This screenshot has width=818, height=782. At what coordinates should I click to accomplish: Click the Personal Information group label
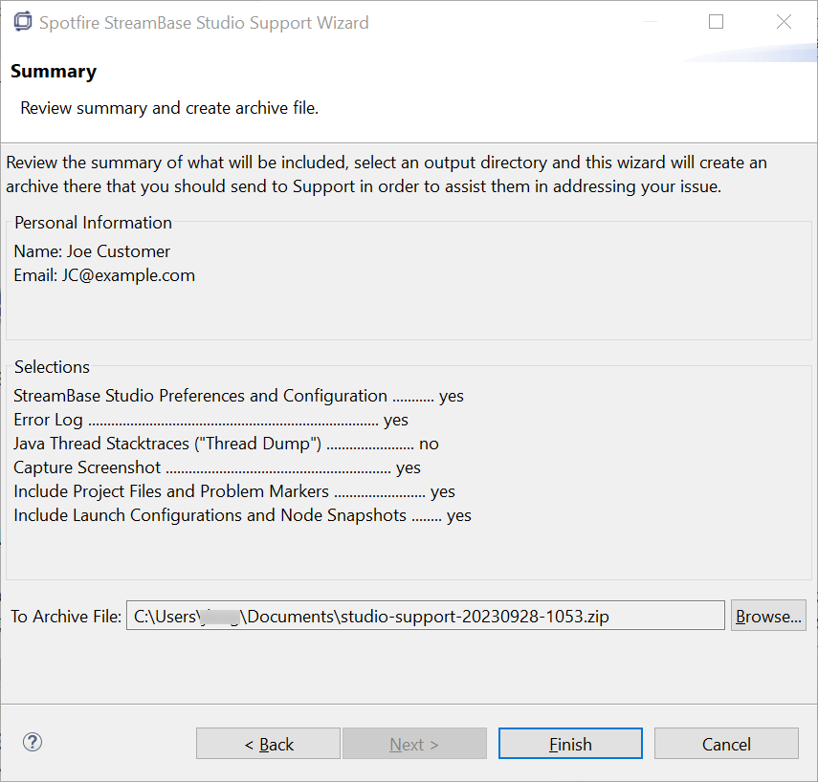coord(93,223)
